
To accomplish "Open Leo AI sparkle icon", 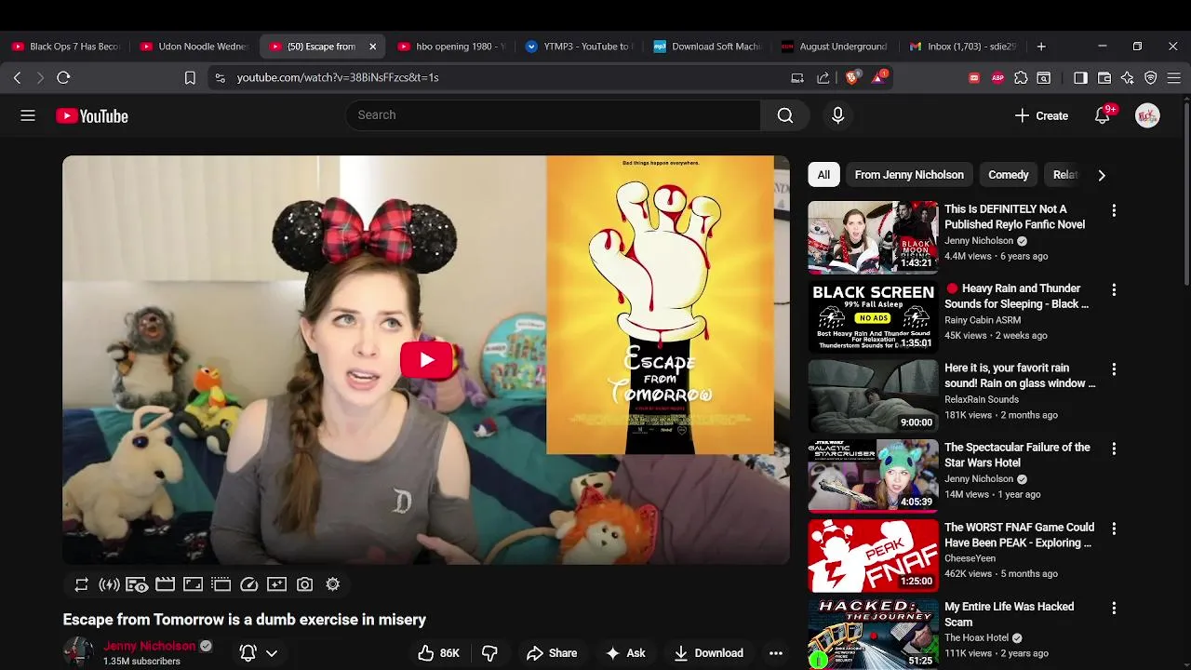I will pos(1128,78).
